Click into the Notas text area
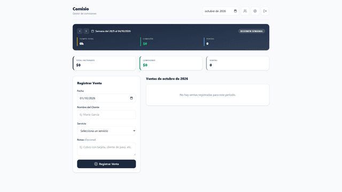Viewport: 342px width, 192px height. point(106,149)
